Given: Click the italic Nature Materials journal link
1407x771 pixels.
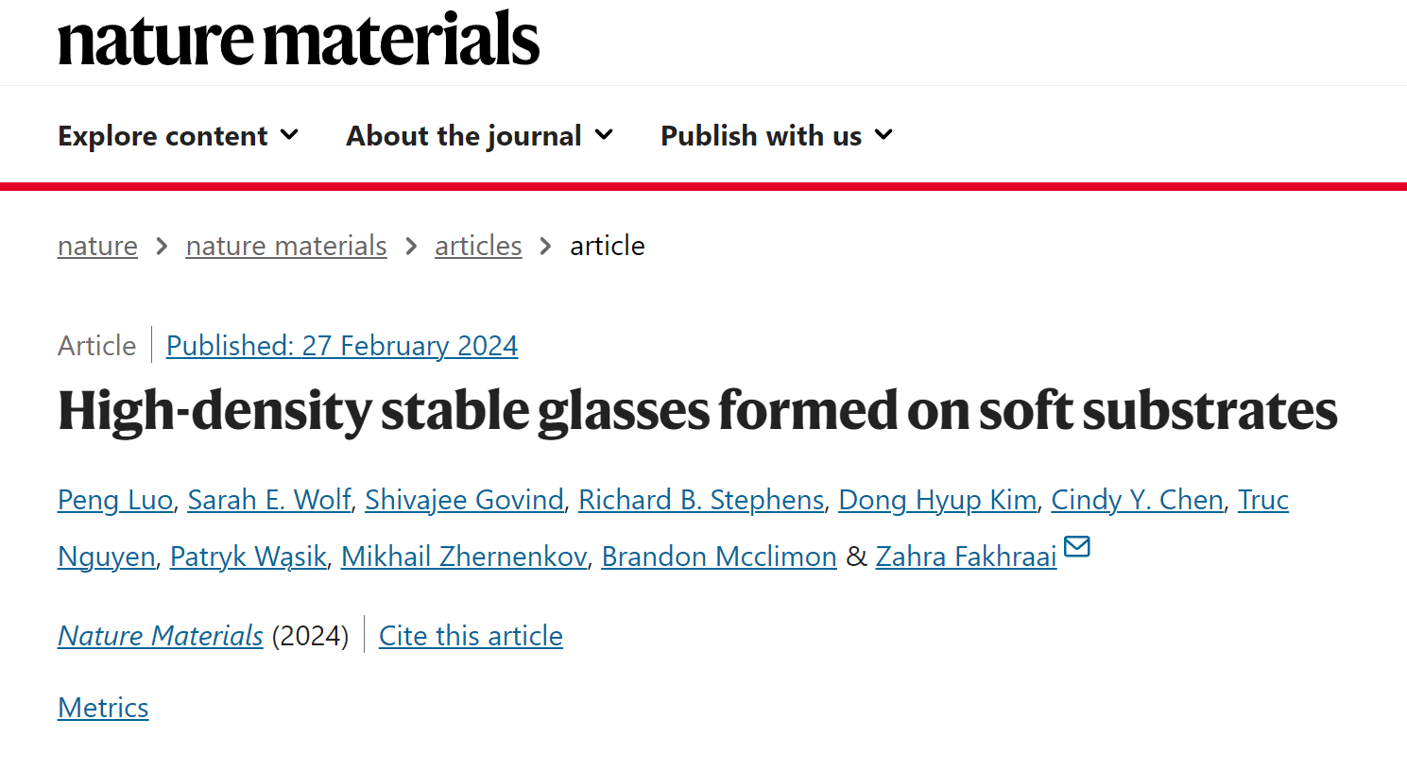Looking at the screenshot, I should [x=161, y=636].
